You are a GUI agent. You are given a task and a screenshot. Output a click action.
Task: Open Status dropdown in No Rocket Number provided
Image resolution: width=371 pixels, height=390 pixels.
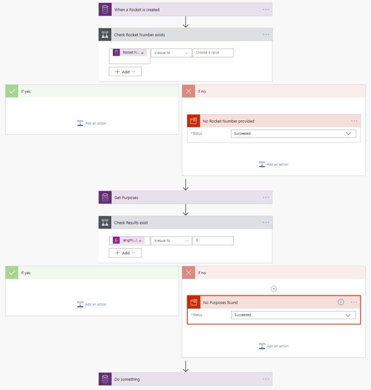click(x=293, y=134)
